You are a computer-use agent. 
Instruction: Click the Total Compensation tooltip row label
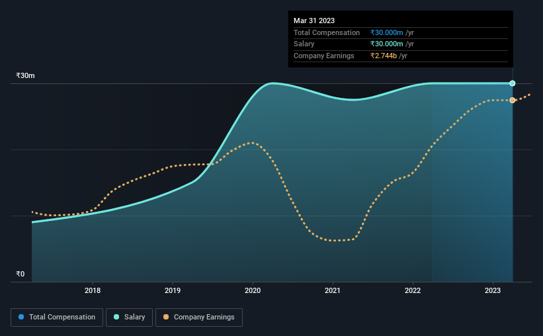[327, 32]
